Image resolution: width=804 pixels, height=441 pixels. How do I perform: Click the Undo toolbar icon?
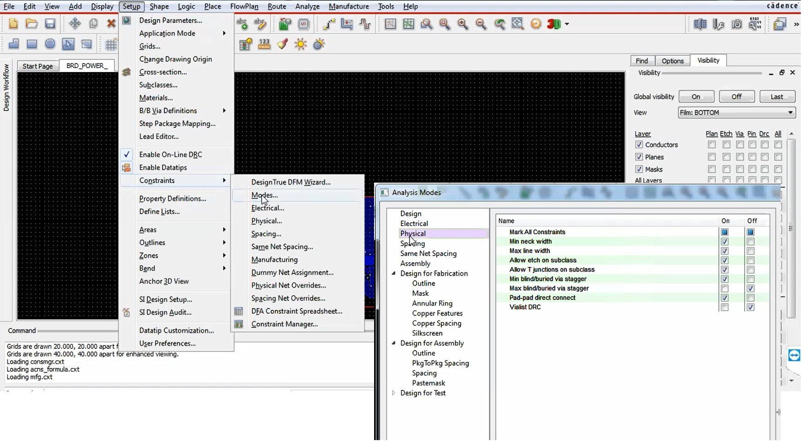pos(535,24)
